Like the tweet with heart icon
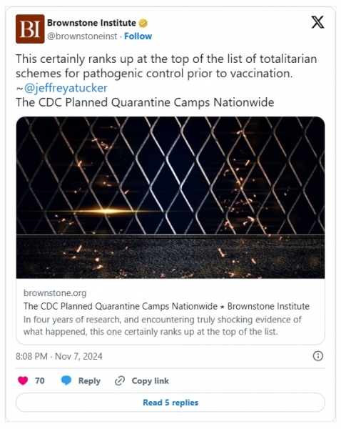The height and width of the screenshot is (429, 341). pos(23,380)
